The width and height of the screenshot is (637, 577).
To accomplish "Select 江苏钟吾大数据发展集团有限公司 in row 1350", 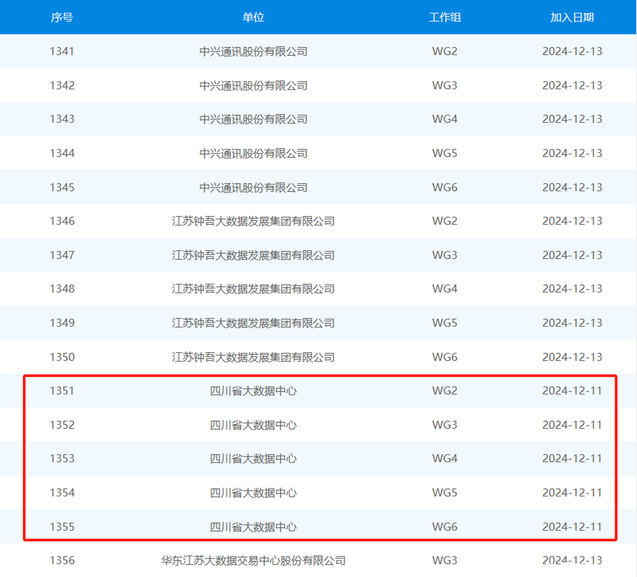I will coord(253,357).
